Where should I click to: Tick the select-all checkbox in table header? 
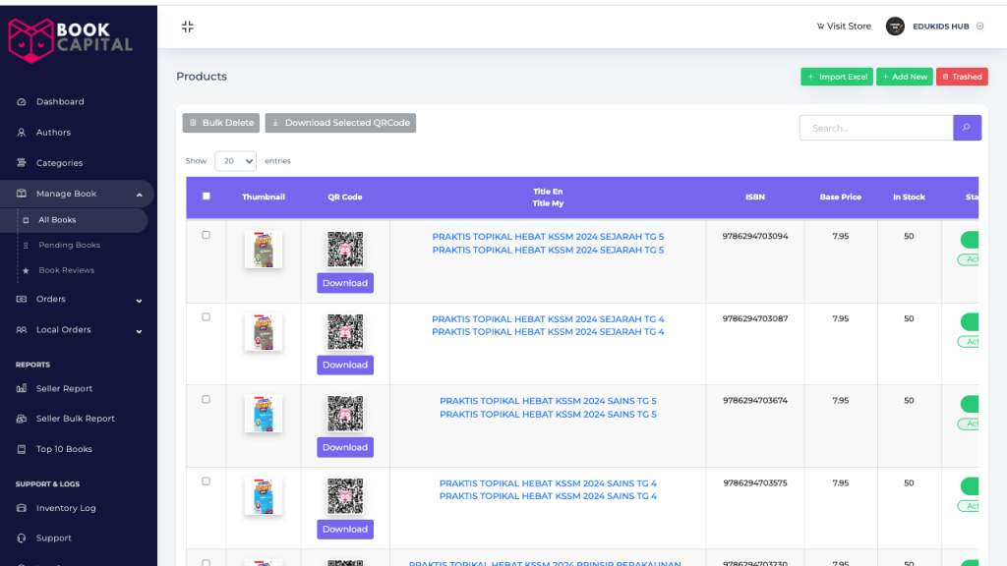coord(206,197)
